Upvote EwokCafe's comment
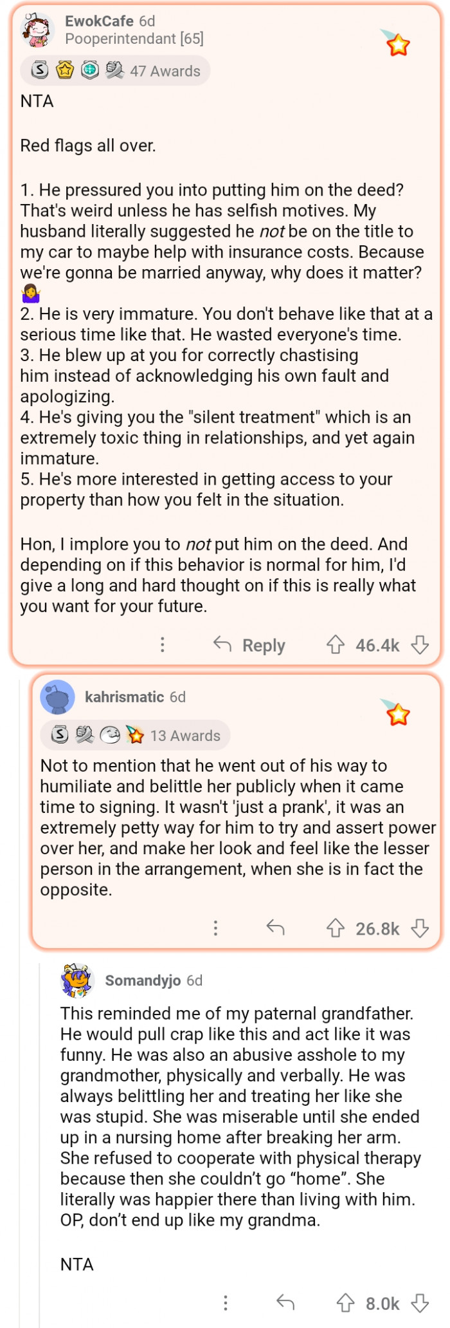The image size is (450, 1328). pos(336,644)
